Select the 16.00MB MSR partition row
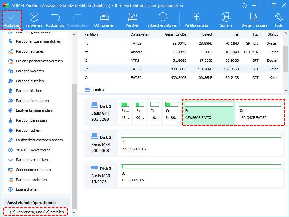Screen dimensions: 289x217 click(x=180, y=52)
